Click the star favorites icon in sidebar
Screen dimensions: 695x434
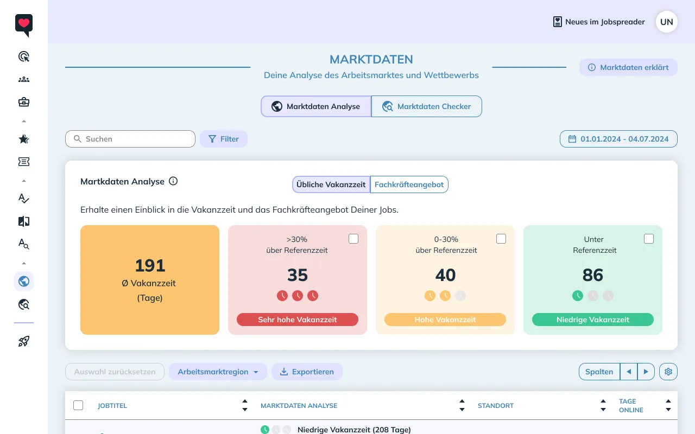(24, 139)
